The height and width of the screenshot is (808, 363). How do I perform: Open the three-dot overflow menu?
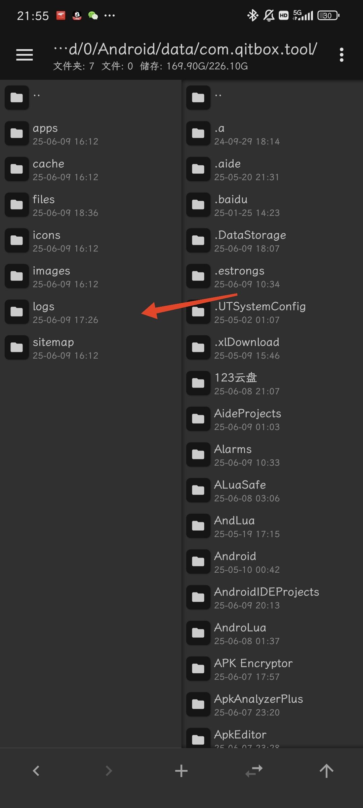(341, 55)
